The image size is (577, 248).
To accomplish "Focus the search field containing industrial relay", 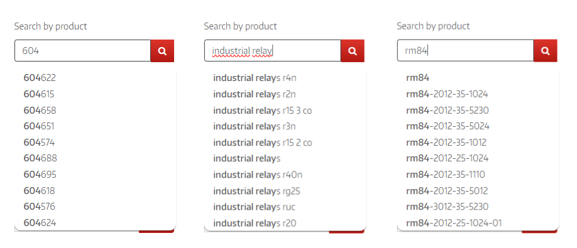I will point(273,51).
